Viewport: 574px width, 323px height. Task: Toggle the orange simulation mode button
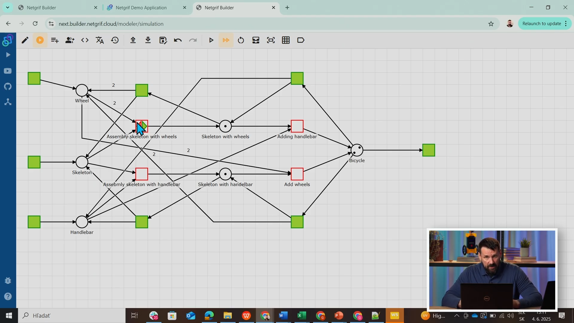40,40
